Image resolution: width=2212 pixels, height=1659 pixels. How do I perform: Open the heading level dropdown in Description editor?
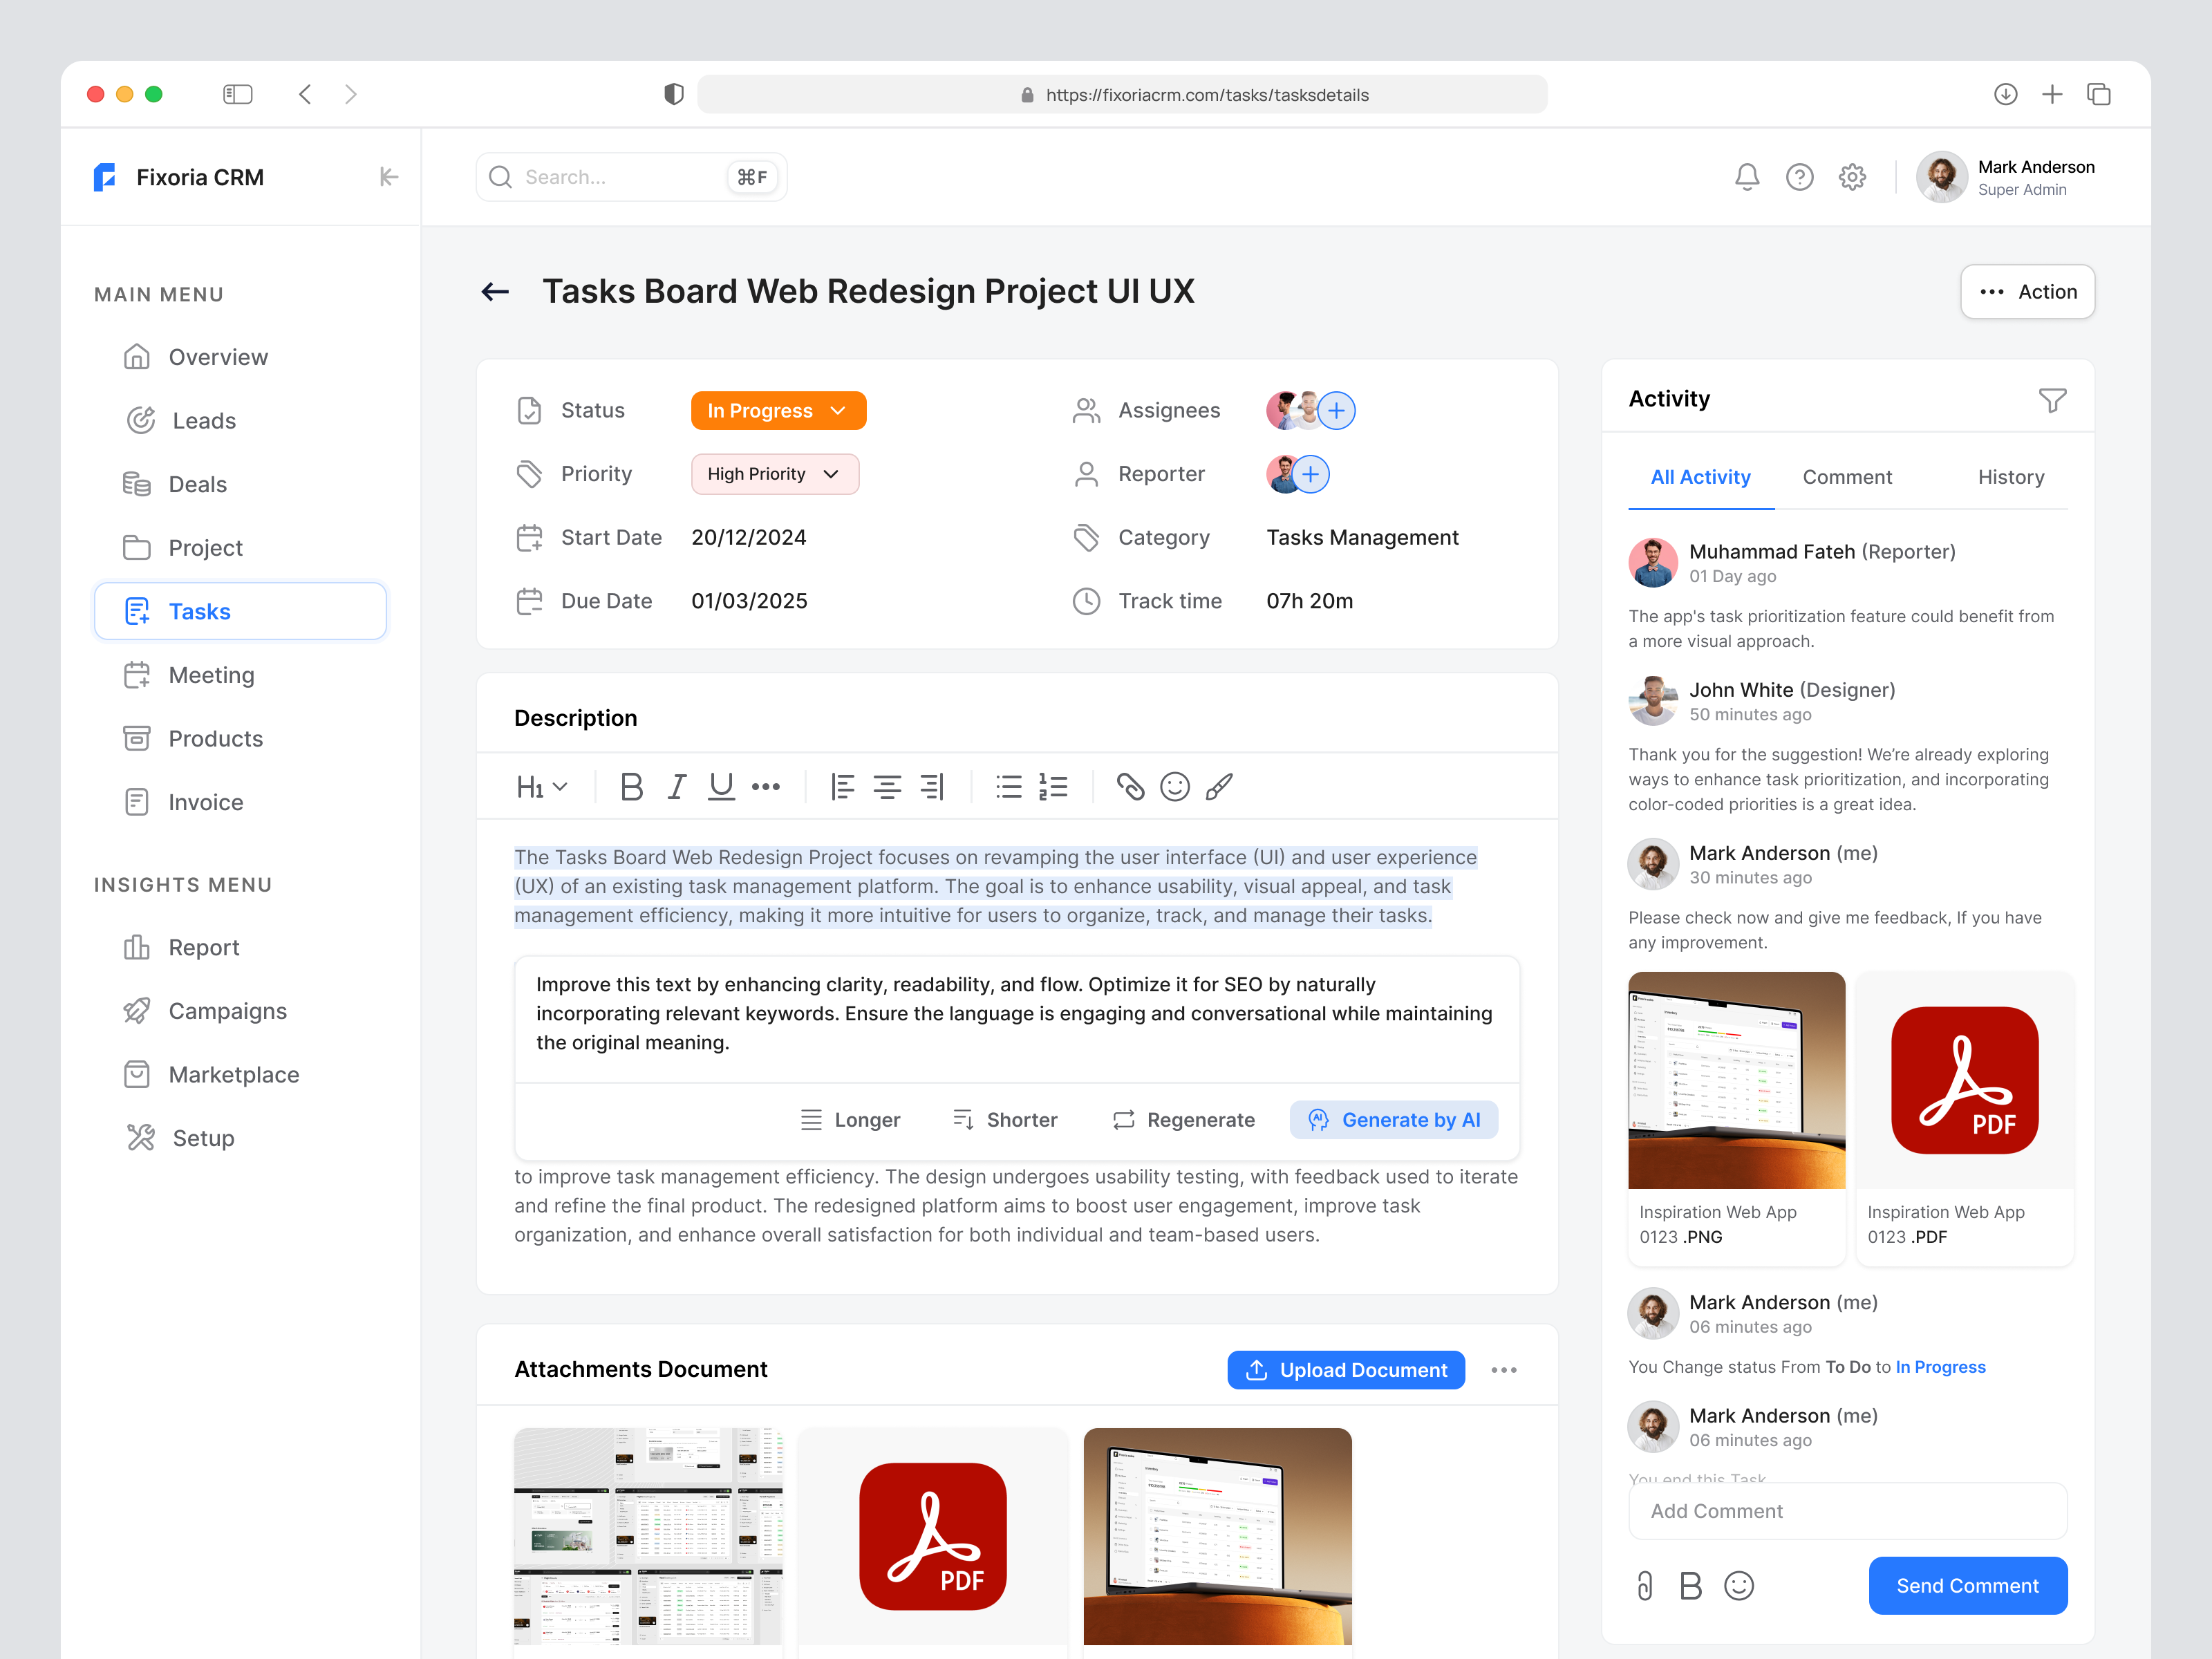pos(540,786)
